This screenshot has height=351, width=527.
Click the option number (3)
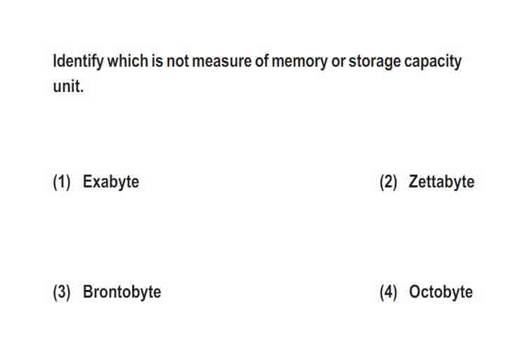pos(62,292)
